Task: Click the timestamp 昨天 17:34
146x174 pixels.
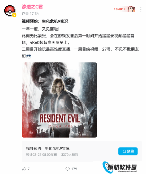Action: [x=30, y=14]
